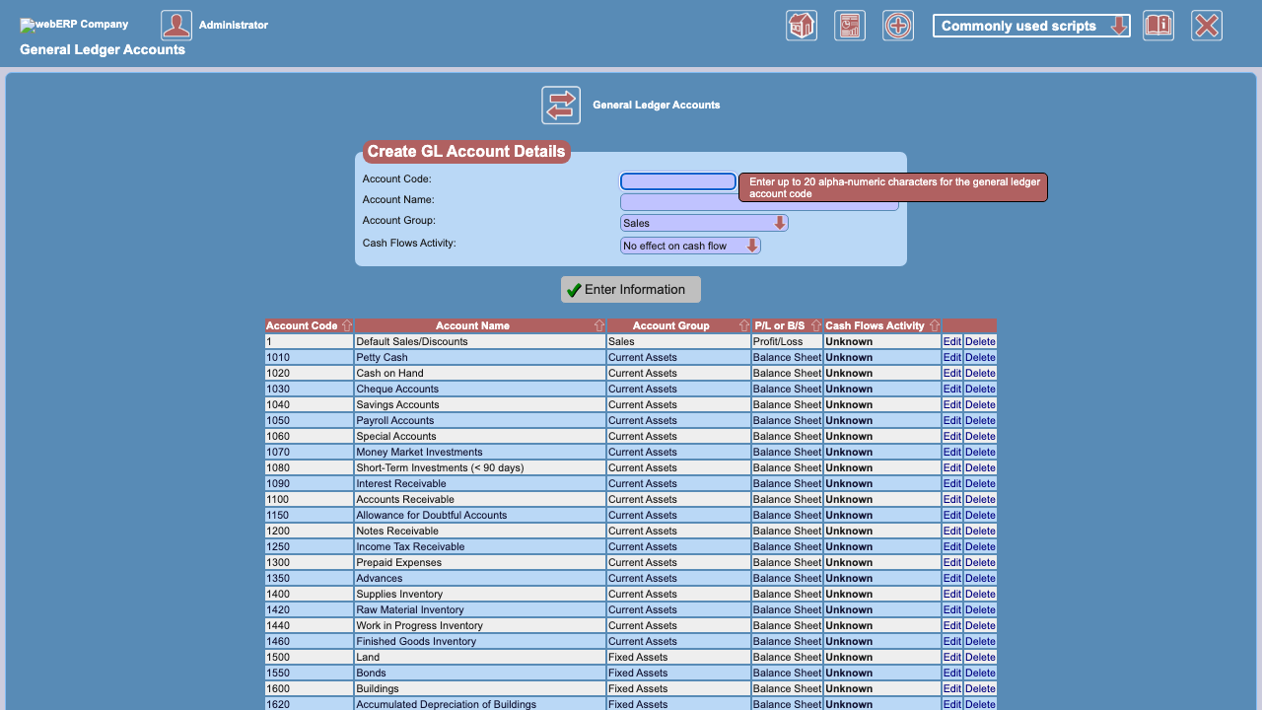Edit the Supplies Inventory account
The image size is (1262, 710).
(951, 594)
